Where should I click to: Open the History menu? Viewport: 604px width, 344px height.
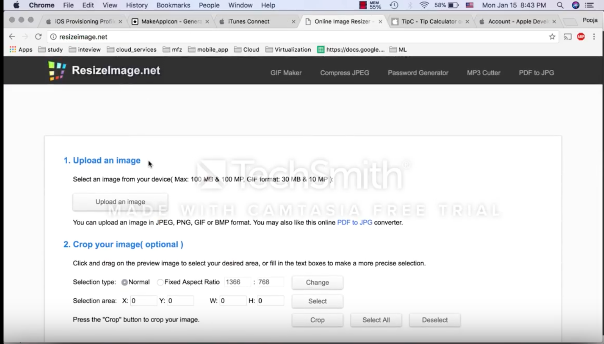[x=137, y=5]
